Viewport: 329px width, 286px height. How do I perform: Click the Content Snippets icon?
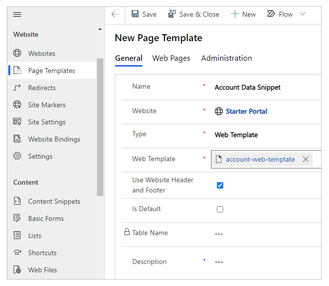[x=17, y=201]
